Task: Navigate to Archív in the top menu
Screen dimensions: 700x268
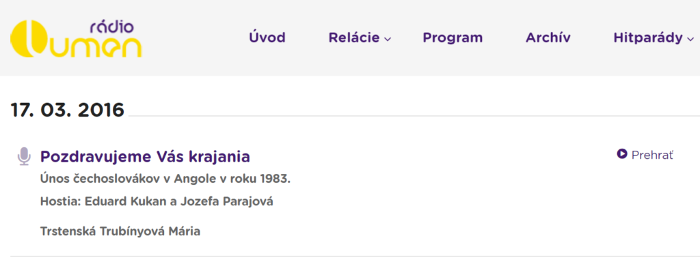Action: point(548,38)
